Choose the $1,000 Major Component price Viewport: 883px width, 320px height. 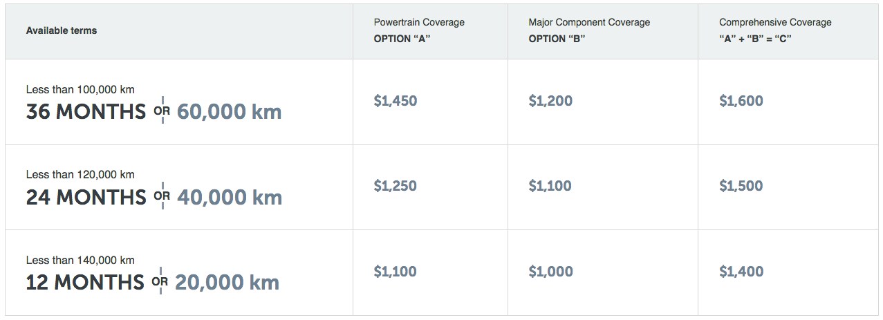[551, 272]
